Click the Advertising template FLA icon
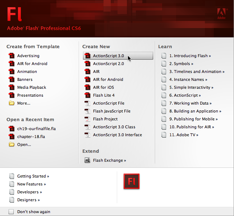234x216 pixels. 11,56
